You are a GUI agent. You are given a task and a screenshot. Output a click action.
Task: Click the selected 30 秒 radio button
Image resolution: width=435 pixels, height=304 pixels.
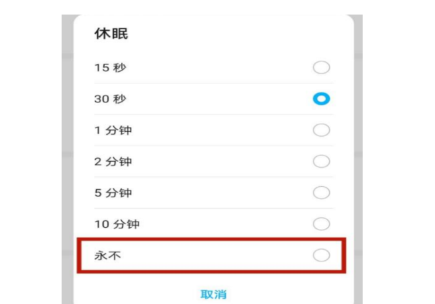pyautogui.click(x=321, y=99)
